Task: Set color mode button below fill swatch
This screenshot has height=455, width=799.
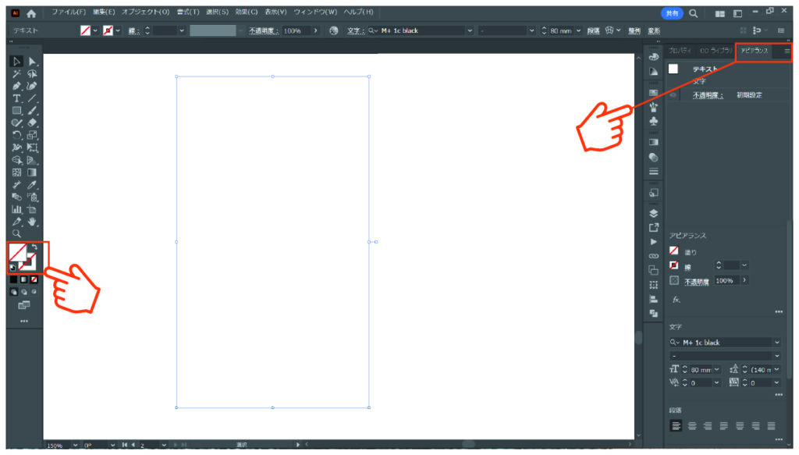Action: [x=14, y=279]
